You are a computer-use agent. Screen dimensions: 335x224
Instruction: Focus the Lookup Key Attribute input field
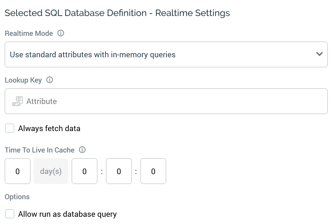click(x=176, y=101)
